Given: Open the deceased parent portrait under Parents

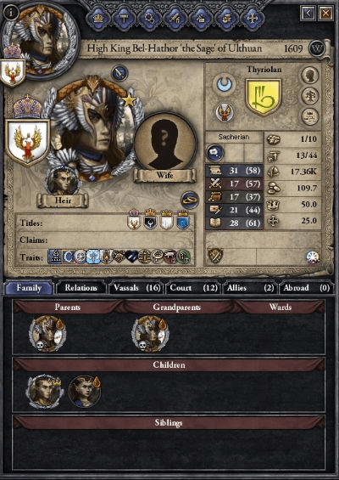Looking at the screenshot, I should click(x=47, y=333).
